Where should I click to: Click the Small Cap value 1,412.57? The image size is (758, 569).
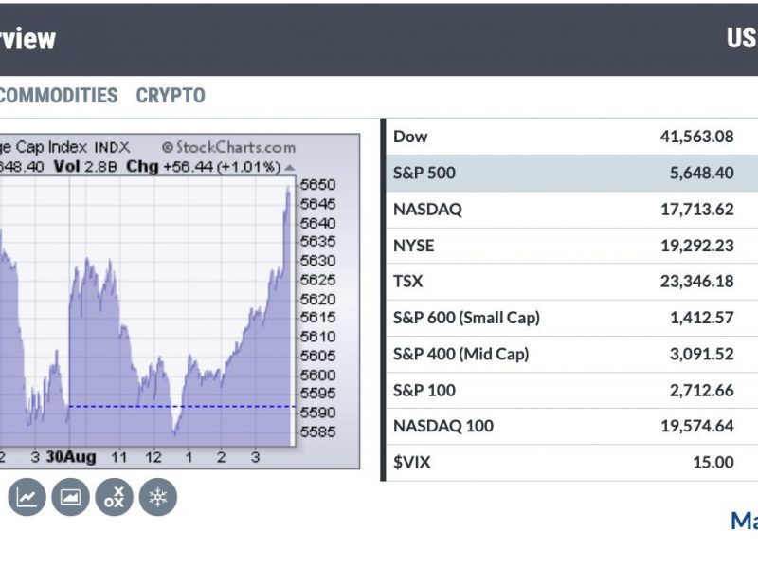coord(702,318)
